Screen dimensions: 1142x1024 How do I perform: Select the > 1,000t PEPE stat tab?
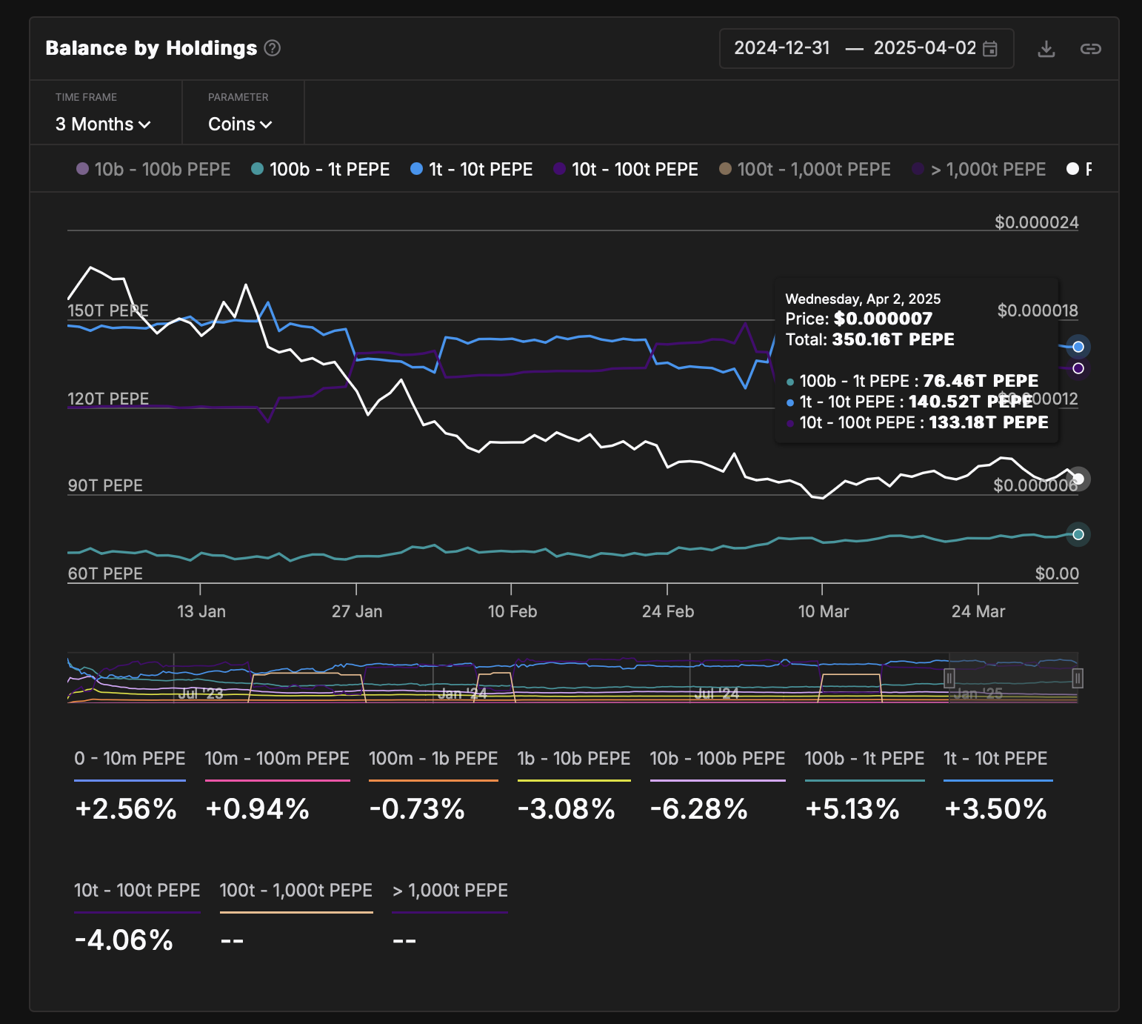pos(450,891)
